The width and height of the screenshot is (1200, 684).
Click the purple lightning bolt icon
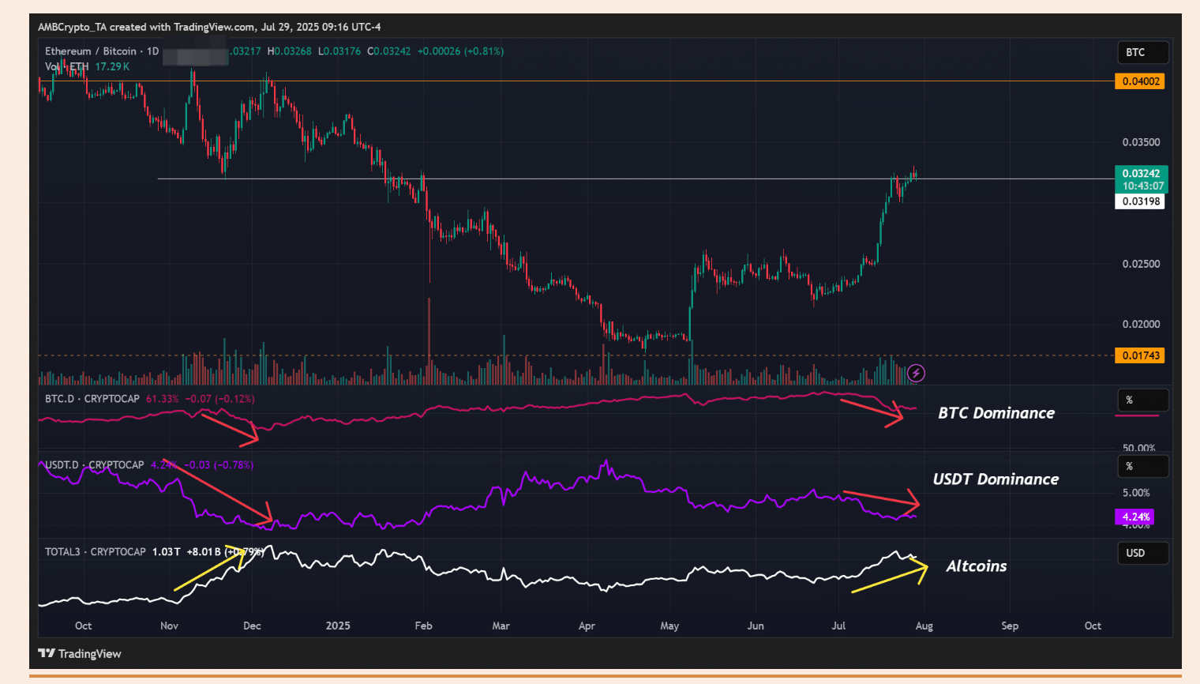pyautogui.click(x=916, y=373)
